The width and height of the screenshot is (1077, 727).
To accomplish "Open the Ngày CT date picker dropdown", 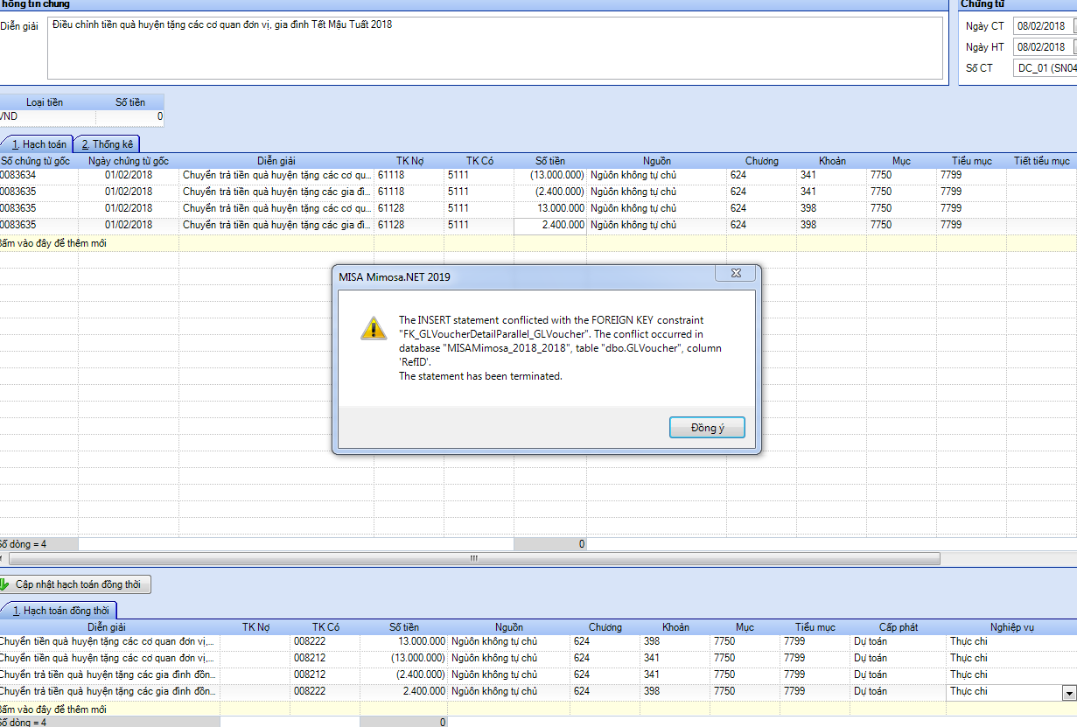I will coord(1074,26).
